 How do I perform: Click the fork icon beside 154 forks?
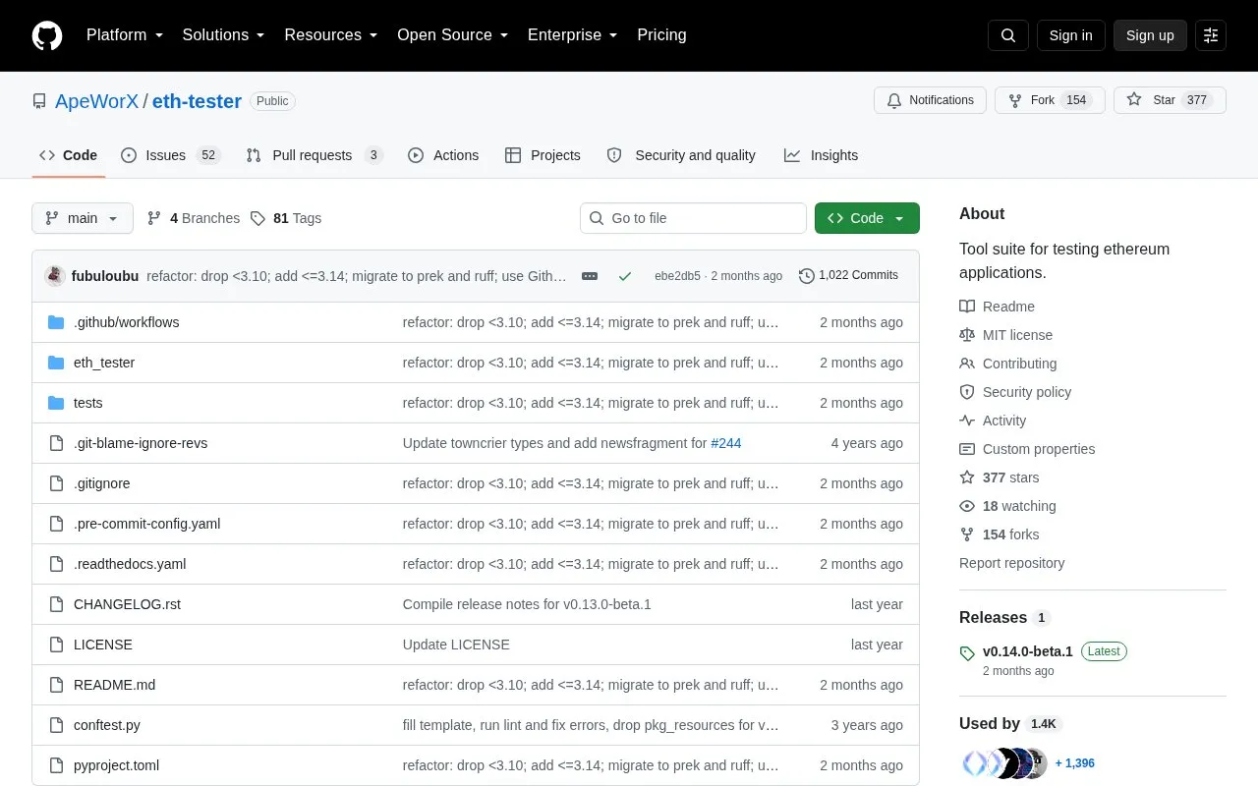(x=967, y=534)
